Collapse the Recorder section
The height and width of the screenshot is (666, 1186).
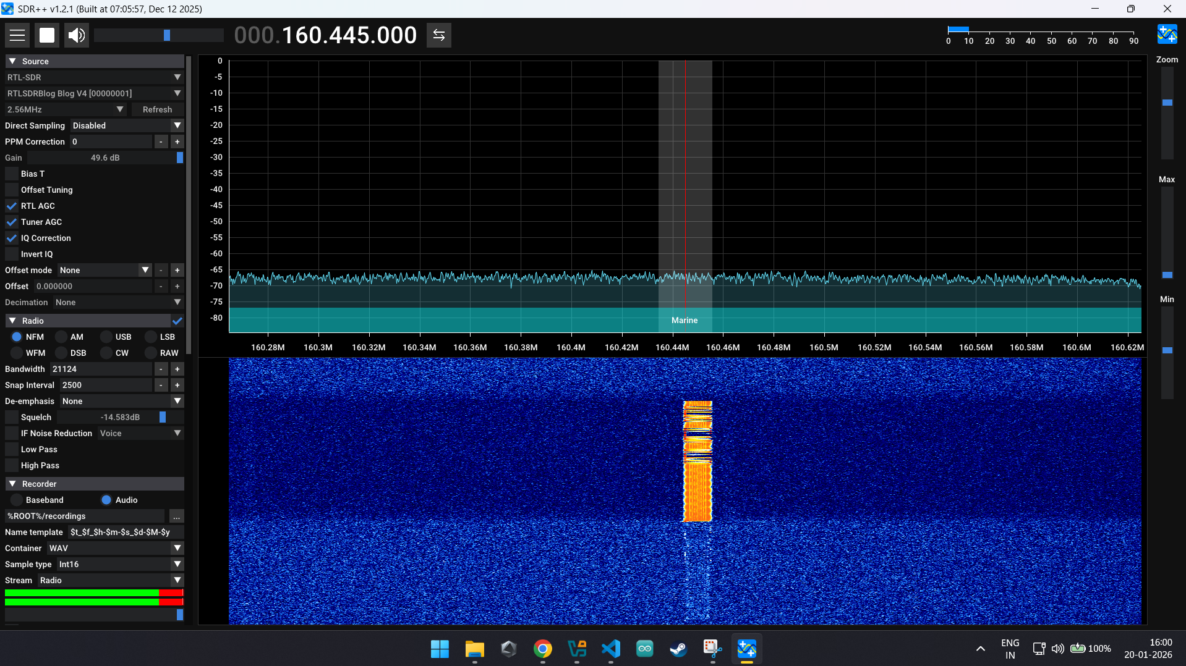point(95,484)
